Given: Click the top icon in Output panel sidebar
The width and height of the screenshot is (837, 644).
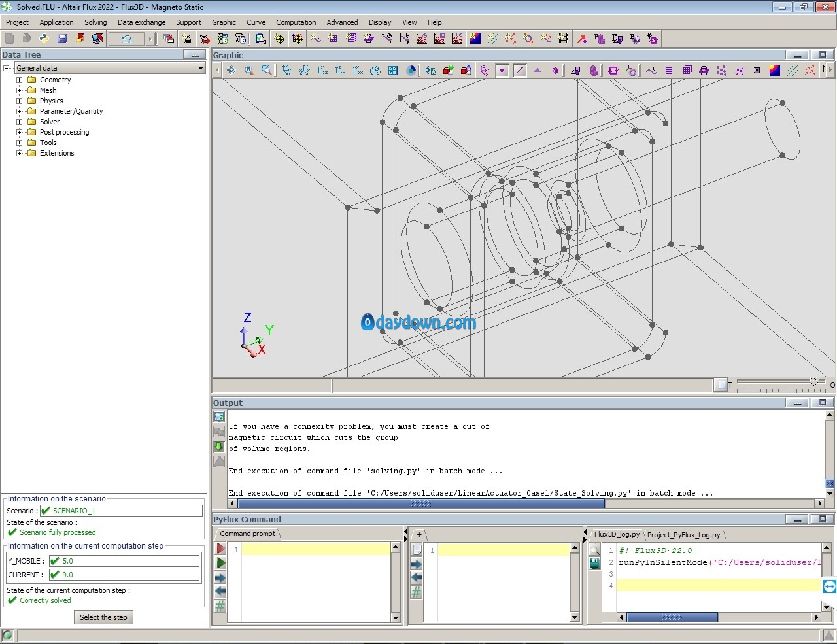Looking at the screenshot, I should [219, 416].
